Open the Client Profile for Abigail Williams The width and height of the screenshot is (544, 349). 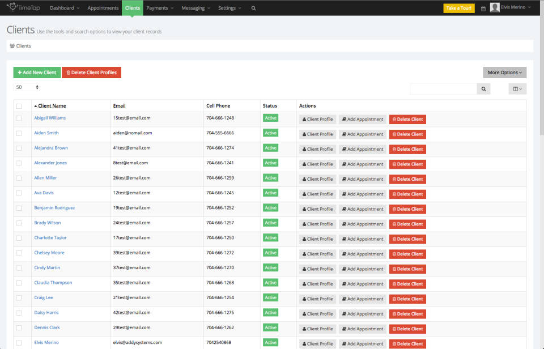pos(317,119)
